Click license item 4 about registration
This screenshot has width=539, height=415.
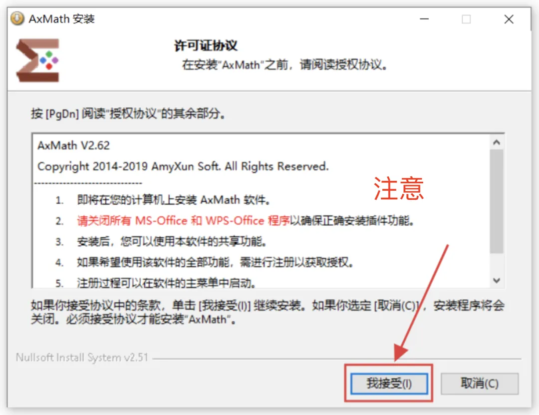pos(205,263)
